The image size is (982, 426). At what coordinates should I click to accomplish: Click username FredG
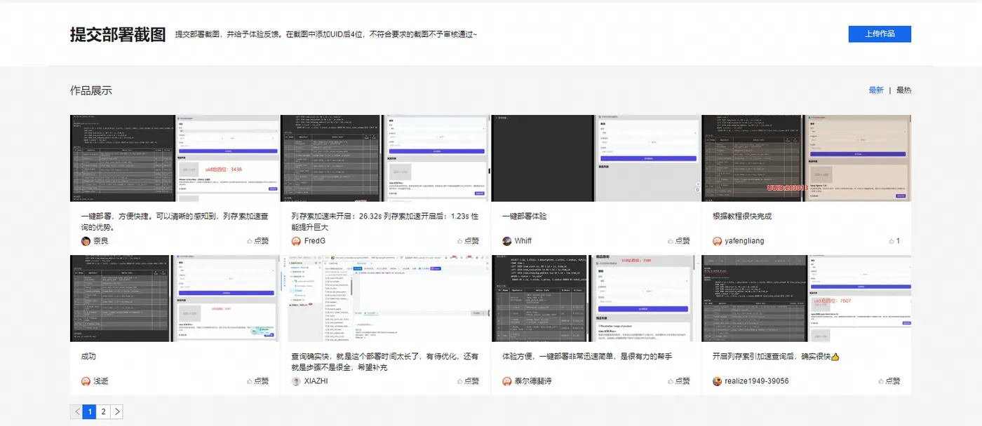tap(315, 241)
